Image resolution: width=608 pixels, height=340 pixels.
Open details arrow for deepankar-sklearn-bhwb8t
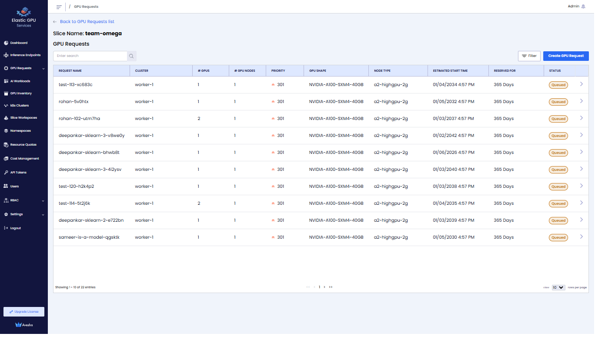581,152
